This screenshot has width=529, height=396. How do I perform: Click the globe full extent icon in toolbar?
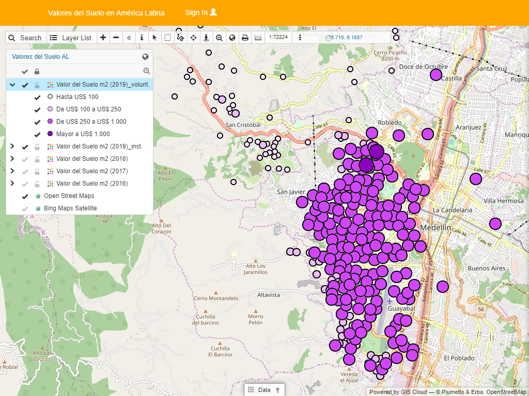(232, 38)
